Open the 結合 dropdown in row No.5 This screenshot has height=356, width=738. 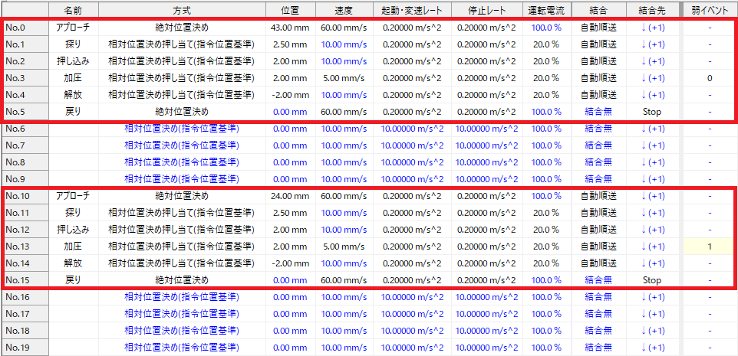[598, 112]
